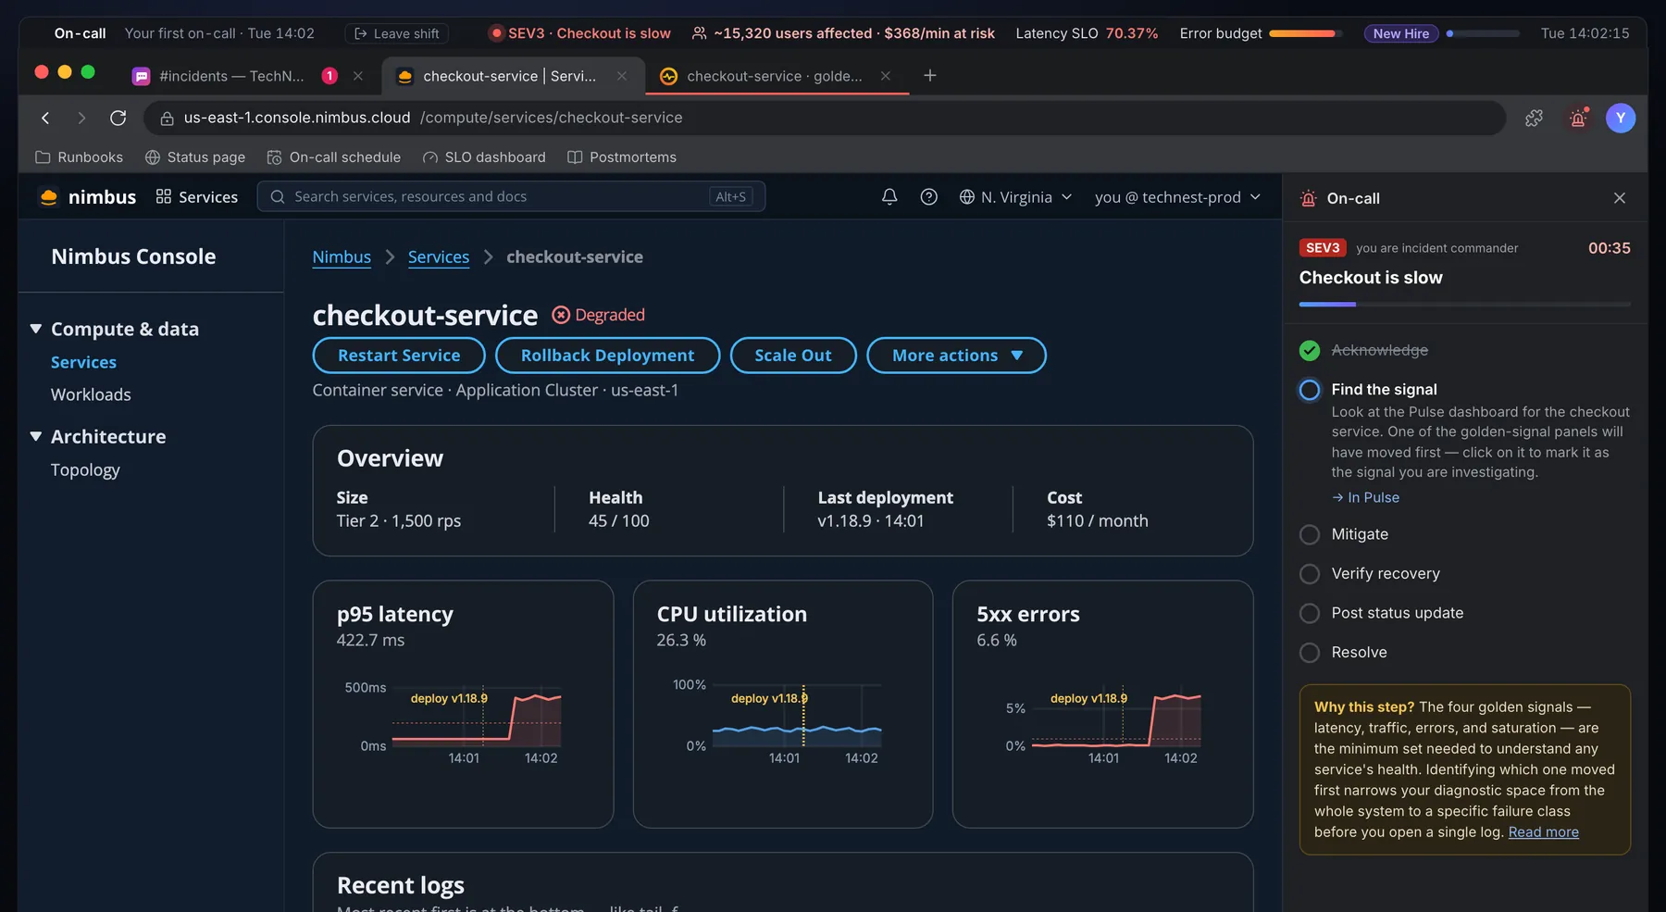The height and width of the screenshot is (912, 1666).
Task: Click the Restart Service button
Action: (x=399, y=356)
